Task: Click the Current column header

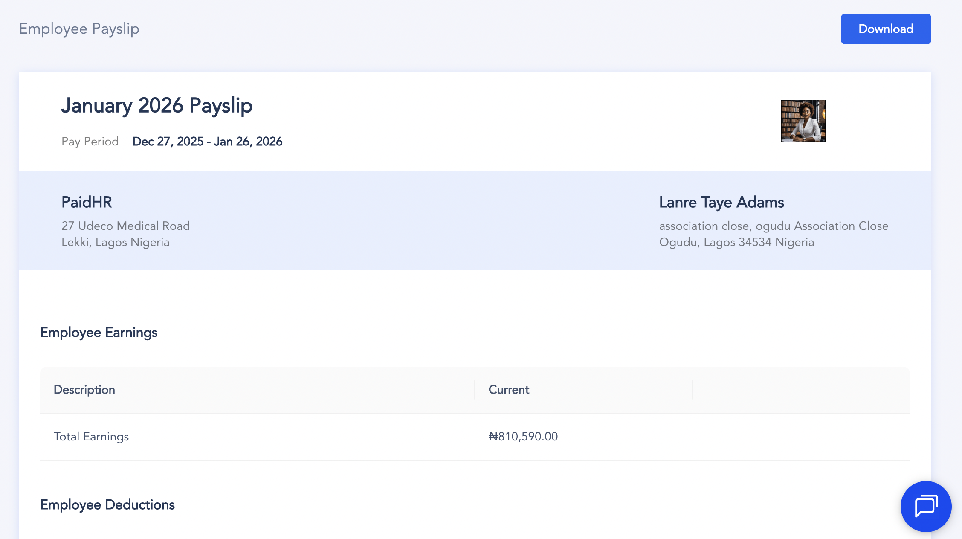Action: [509, 390]
